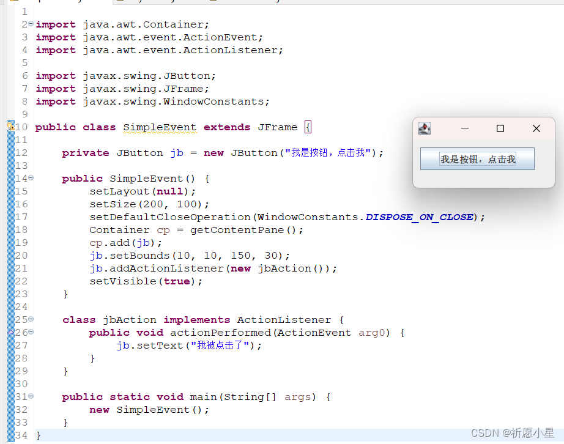Click the CSDN @祈愿小星 watermark link
564x444 pixels.
514,432
